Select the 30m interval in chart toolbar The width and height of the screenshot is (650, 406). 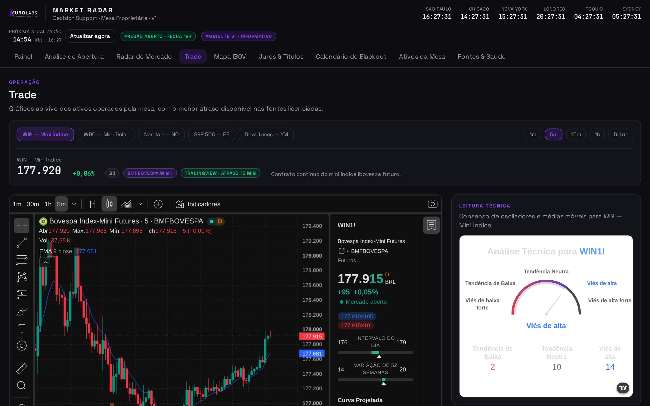pyautogui.click(x=33, y=204)
